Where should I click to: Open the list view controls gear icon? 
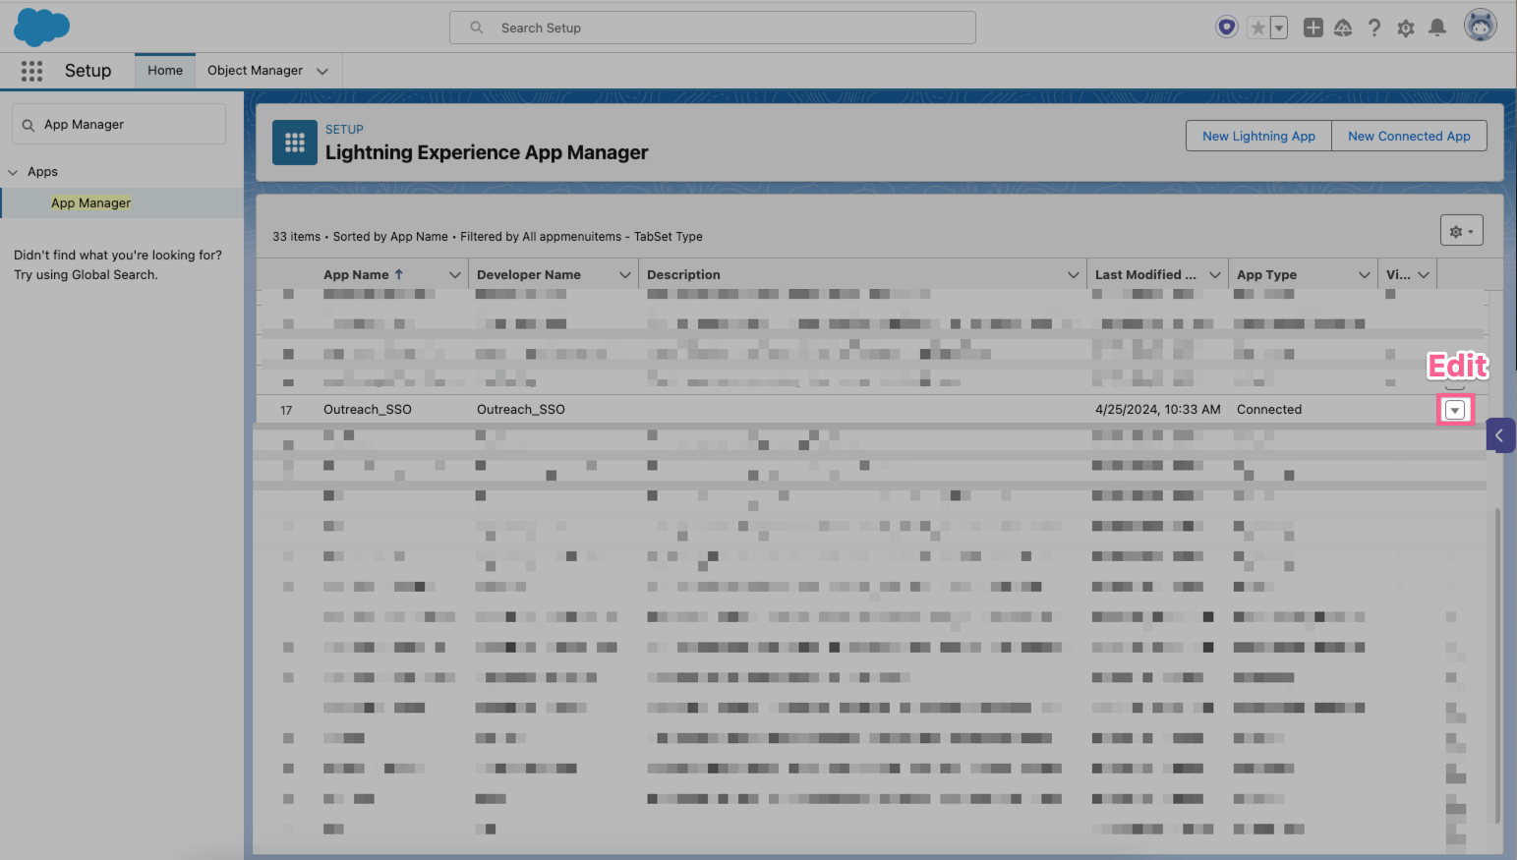point(1461,229)
